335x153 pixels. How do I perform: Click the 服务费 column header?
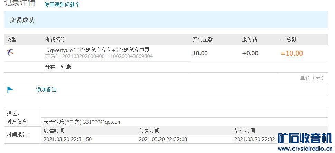click(250, 40)
